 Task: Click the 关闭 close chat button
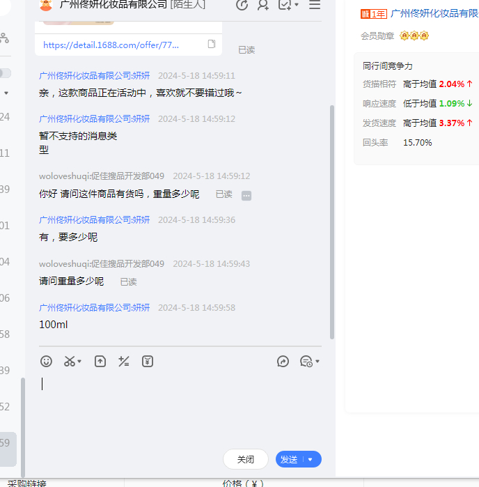(246, 460)
